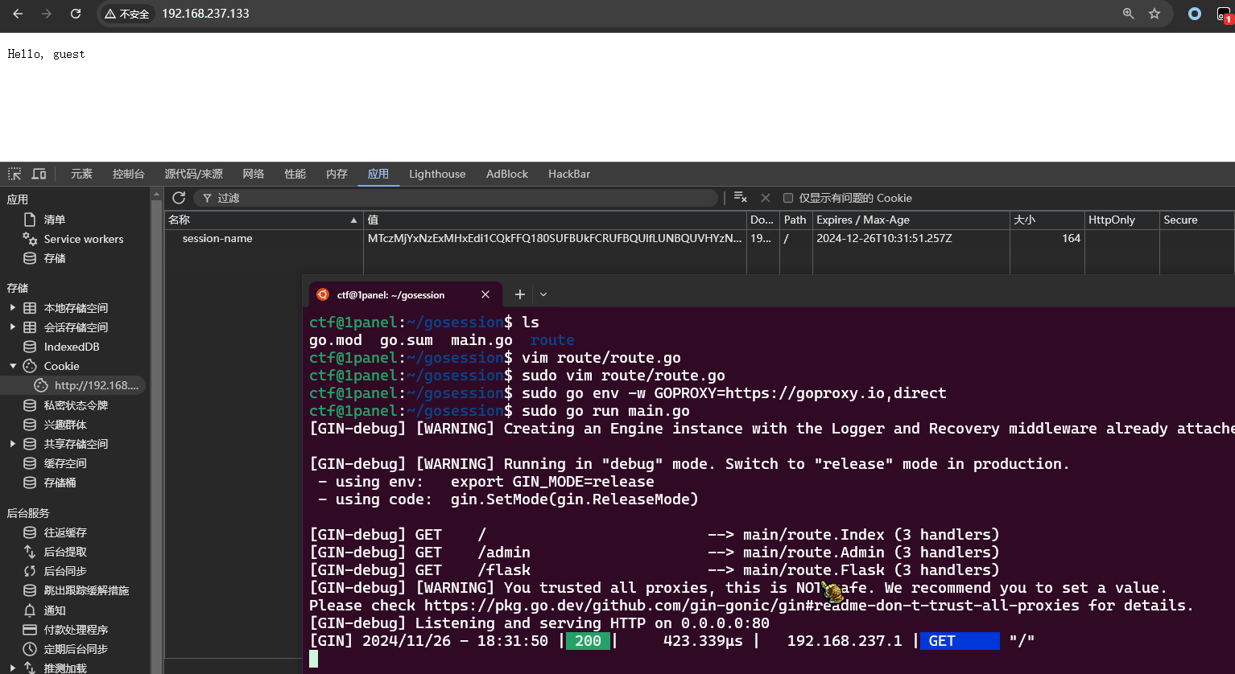Clear all cookies using the filter-clear icon
Screen dimensions: 1235x674
pos(741,198)
